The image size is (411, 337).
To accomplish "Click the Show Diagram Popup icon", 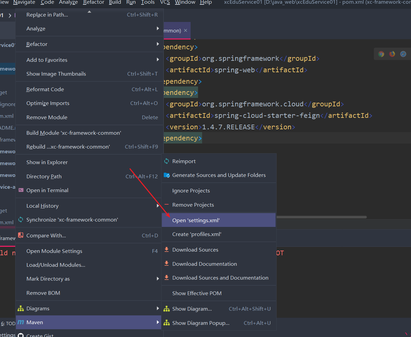I will click(167, 323).
